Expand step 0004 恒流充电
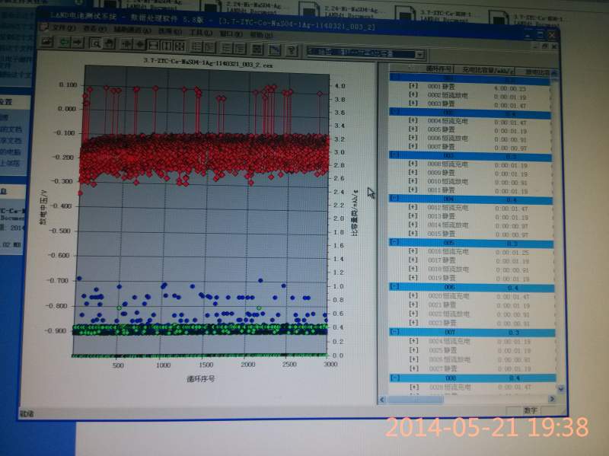Screen dimensions: 609x456 (x=413, y=120)
